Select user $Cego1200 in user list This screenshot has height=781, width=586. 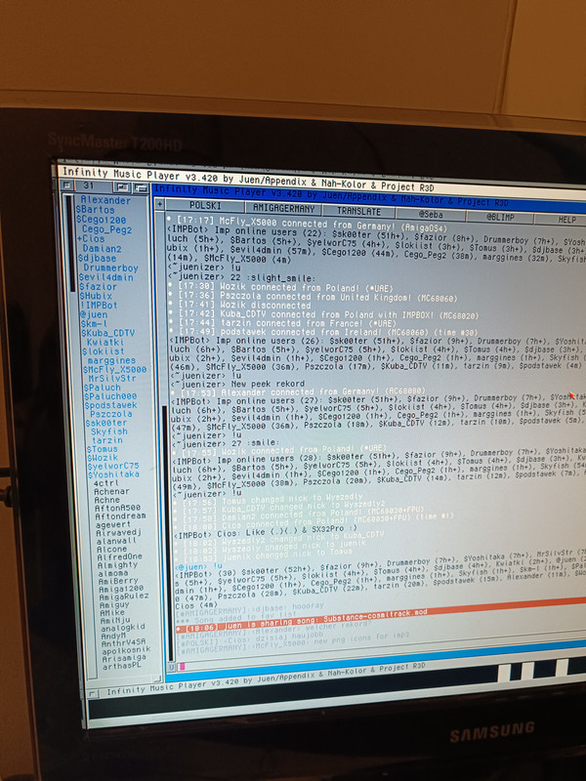coord(102,220)
